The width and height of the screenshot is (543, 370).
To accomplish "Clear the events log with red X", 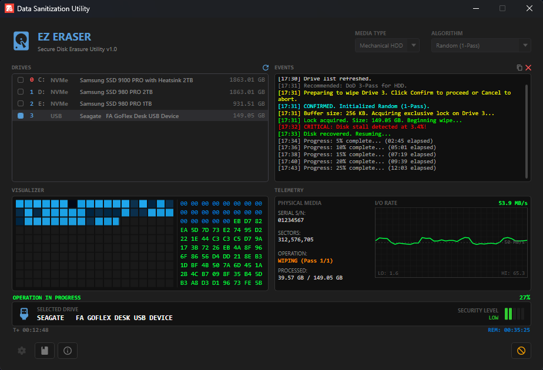I will (528, 68).
